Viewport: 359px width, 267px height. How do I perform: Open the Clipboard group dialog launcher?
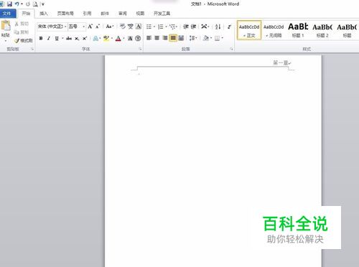(32, 49)
